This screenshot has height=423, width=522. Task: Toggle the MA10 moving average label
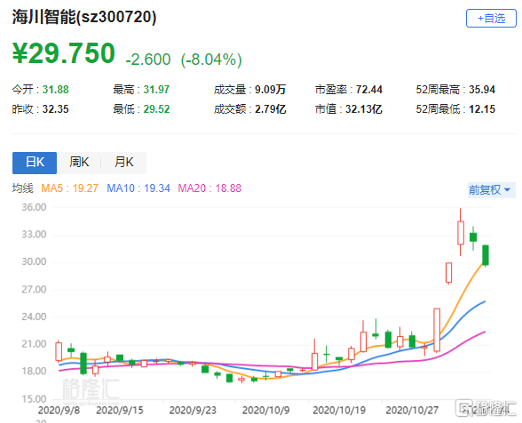coord(138,188)
